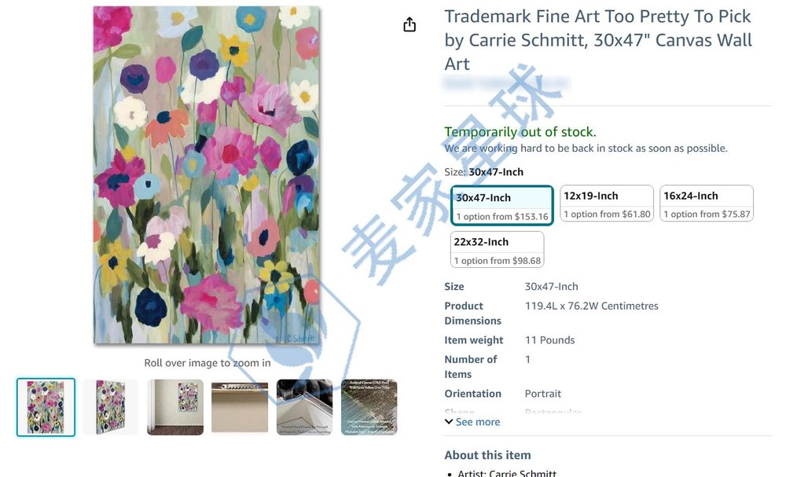Click the Roll over image to zoom caption
The width and height of the screenshot is (786, 477).
207,363
